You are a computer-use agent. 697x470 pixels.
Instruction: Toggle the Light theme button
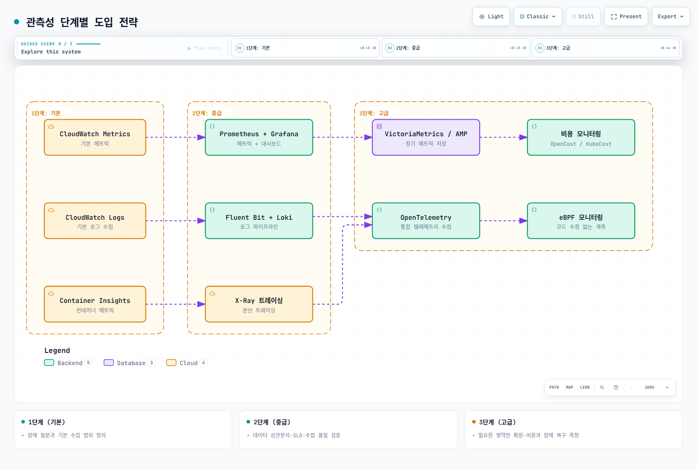[x=491, y=17]
